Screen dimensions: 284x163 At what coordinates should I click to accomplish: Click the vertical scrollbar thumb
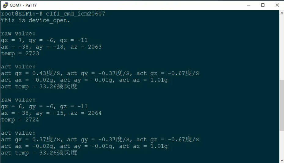click(x=282, y=105)
